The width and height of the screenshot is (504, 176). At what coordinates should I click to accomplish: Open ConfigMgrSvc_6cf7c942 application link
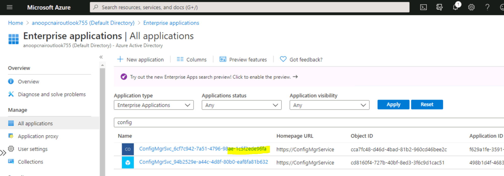point(203,149)
